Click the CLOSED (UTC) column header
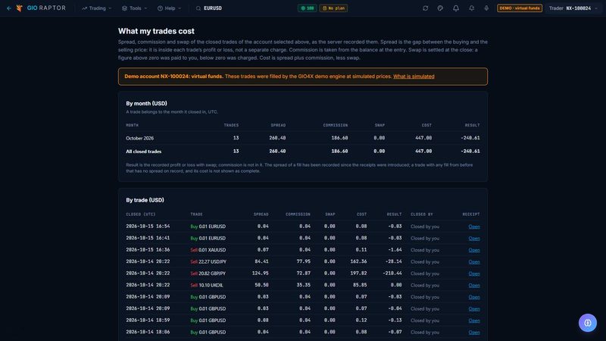Screen dimensions: 606x341 [141, 214]
